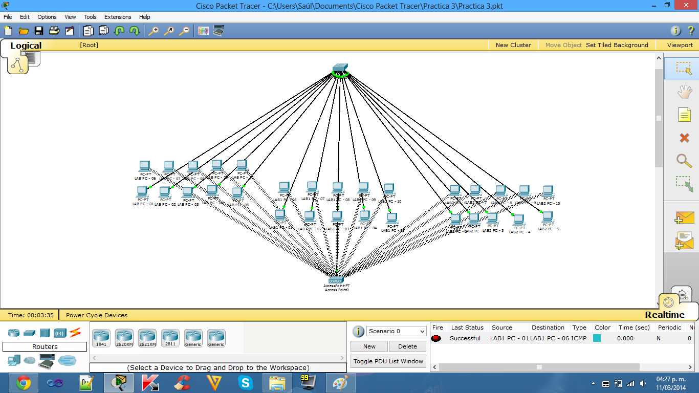Screen dimensions: 699x393
Task: Undo the last action with green arrow
Action: (119, 31)
